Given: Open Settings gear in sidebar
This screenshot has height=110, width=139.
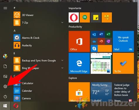Looking at the screenshot, I should (5, 86).
